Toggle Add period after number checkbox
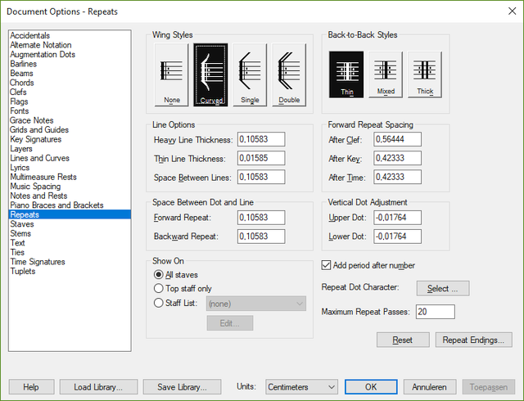 coord(326,265)
